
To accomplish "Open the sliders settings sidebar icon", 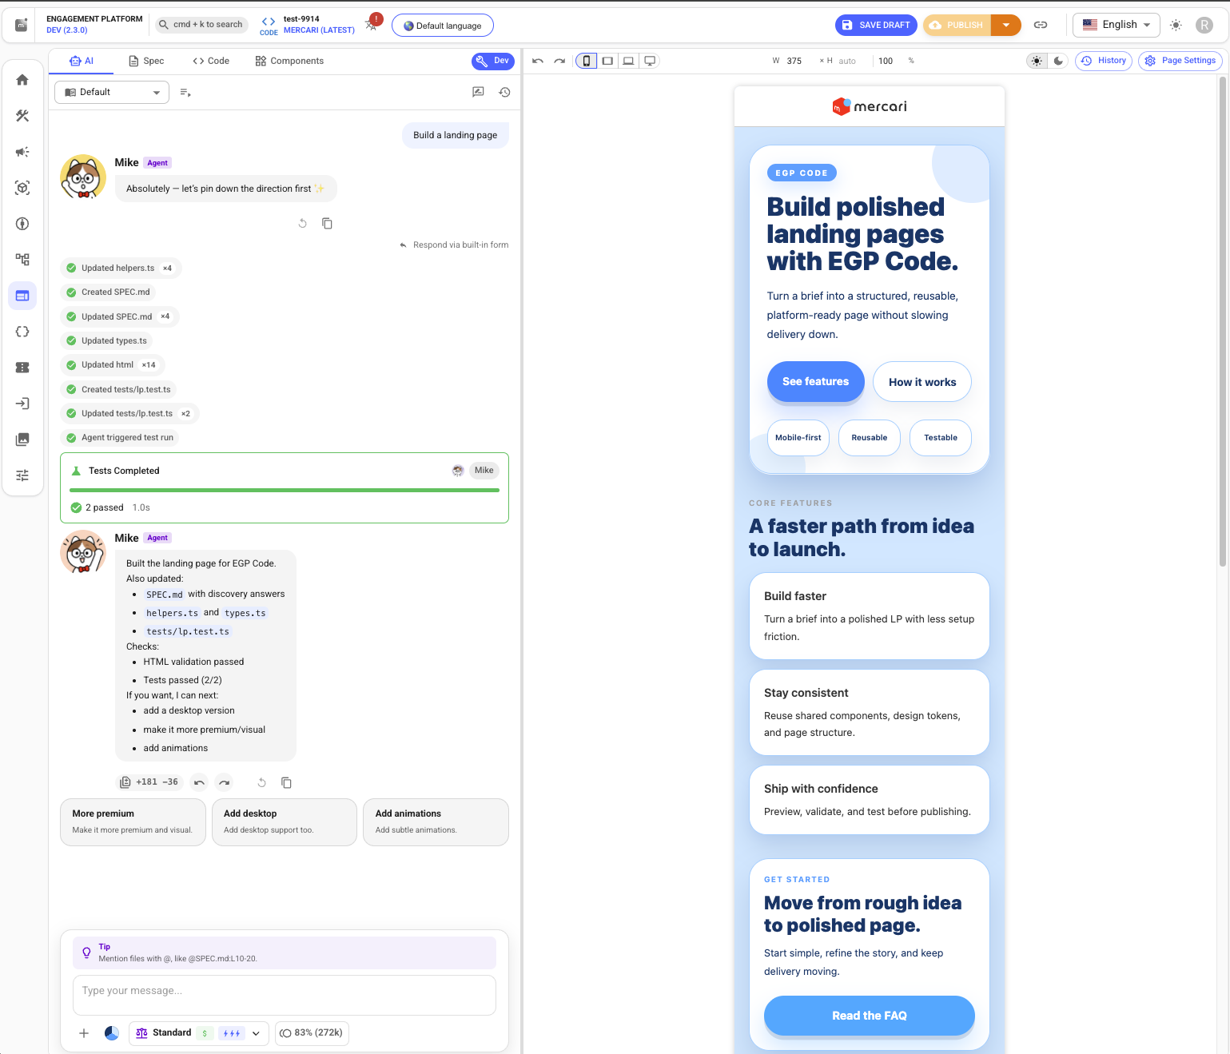I will pos(22,475).
